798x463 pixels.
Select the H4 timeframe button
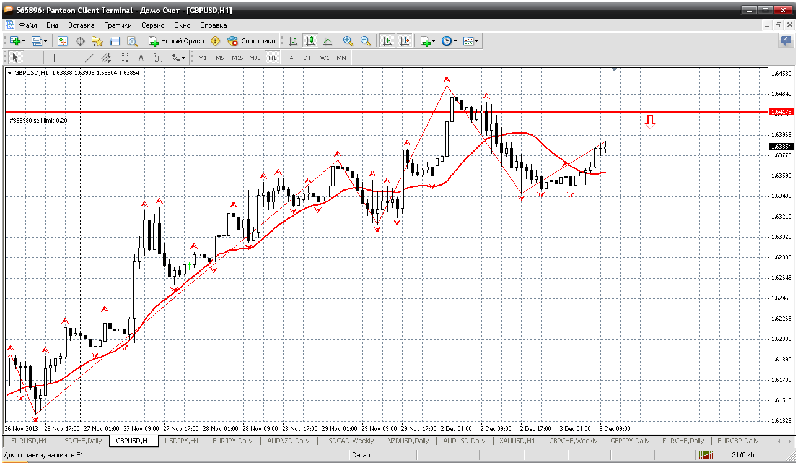(x=289, y=58)
